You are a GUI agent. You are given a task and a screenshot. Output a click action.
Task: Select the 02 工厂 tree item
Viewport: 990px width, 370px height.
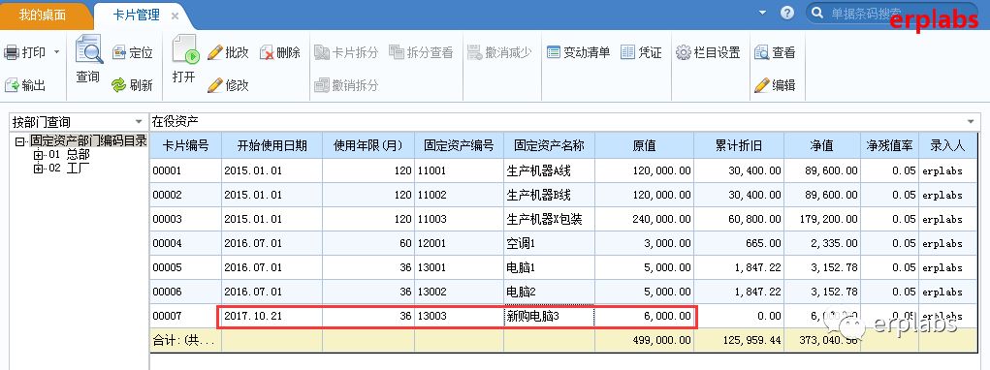pos(69,169)
